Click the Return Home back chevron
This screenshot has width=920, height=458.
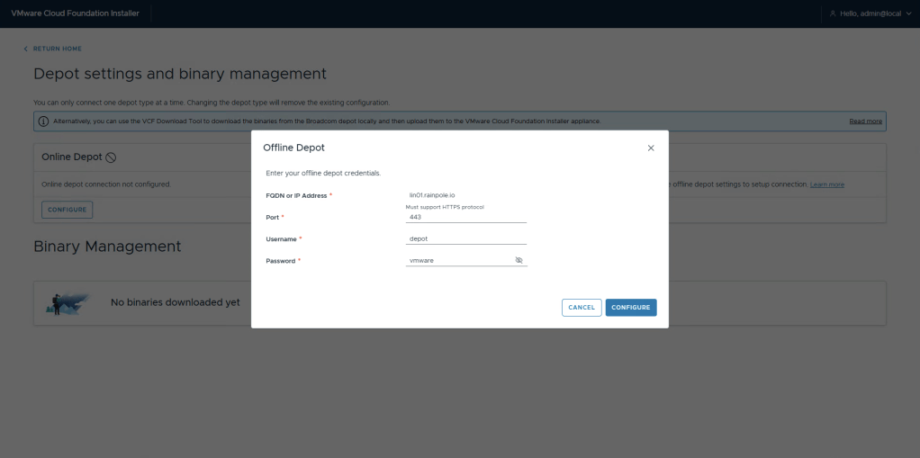click(x=26, y=49)
